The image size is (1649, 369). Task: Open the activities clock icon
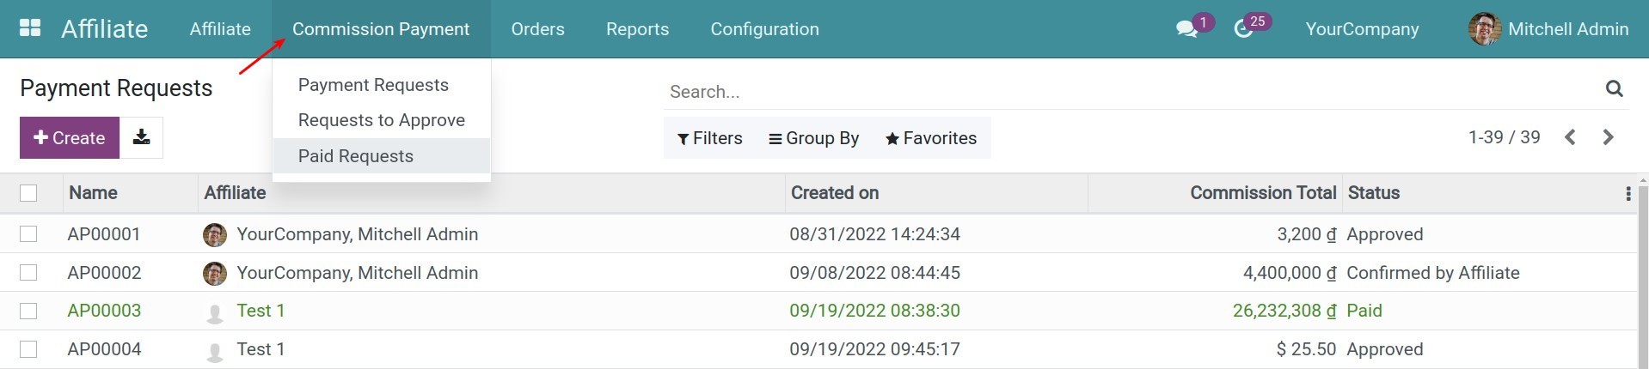tap(1243, 29)
